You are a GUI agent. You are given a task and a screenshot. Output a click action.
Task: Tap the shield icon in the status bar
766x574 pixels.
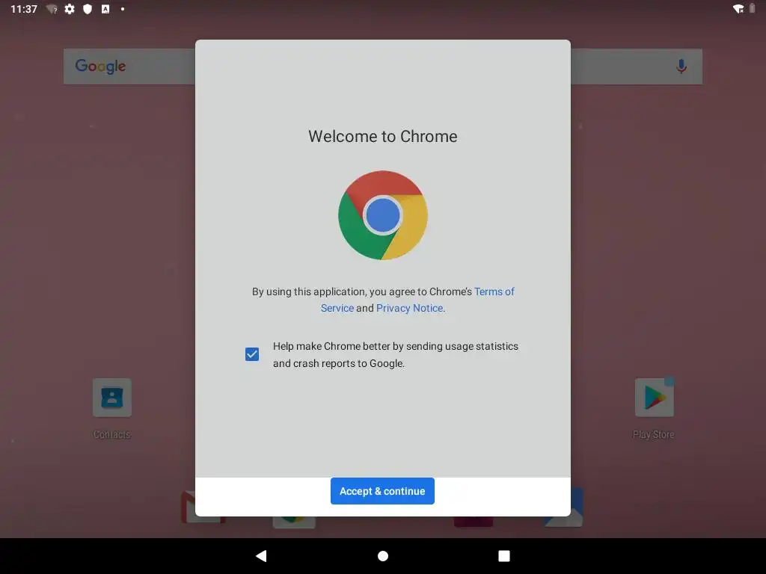[x=88, y=9]
